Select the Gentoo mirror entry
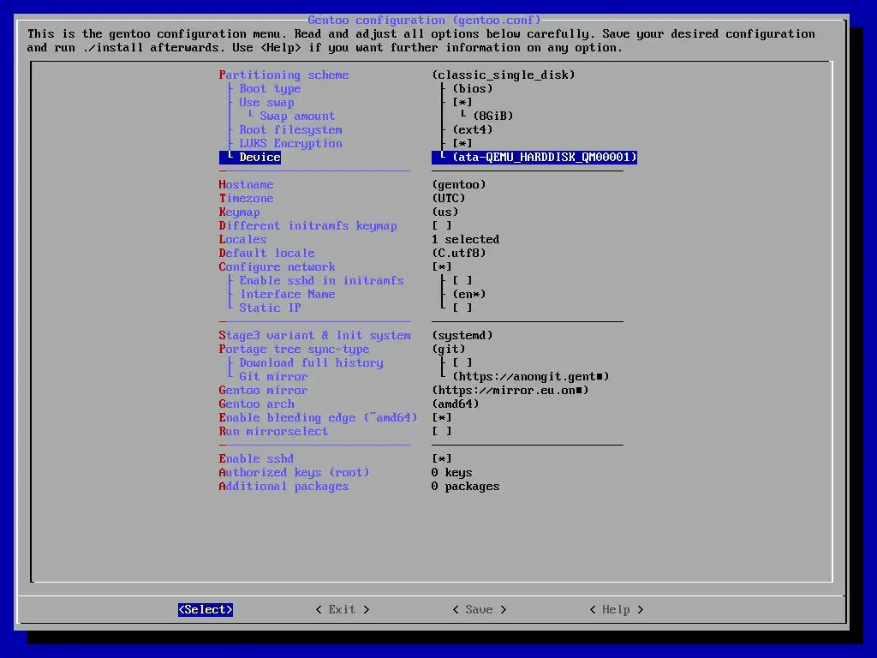The width and height of the screenshot is (877, 658). point(264,390)
